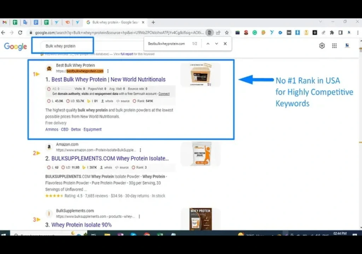Select the Google Search browser tab
Image resolution: width=362 pixels, height=254 pixels.
point(113,22)
